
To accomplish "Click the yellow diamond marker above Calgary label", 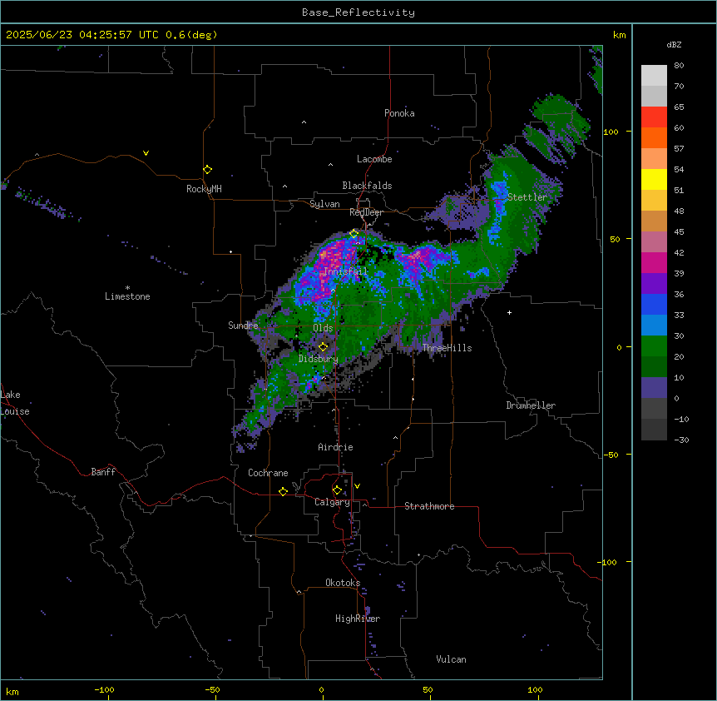I will click(337, 490).
